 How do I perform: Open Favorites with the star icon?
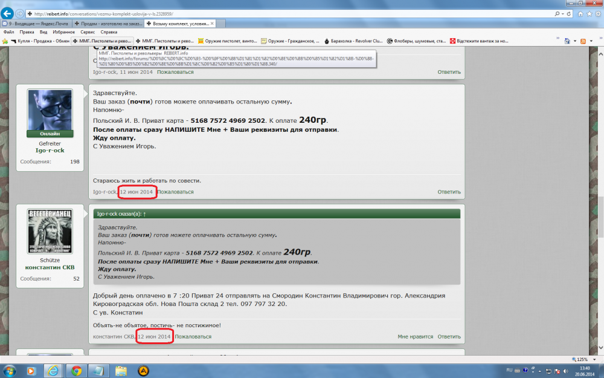589,14
